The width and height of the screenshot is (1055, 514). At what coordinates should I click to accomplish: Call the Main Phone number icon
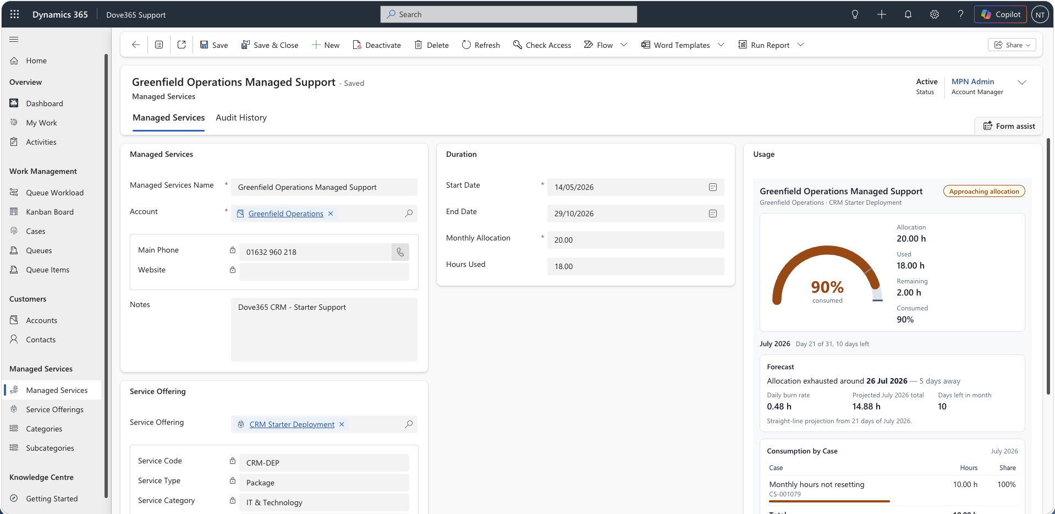400,252
